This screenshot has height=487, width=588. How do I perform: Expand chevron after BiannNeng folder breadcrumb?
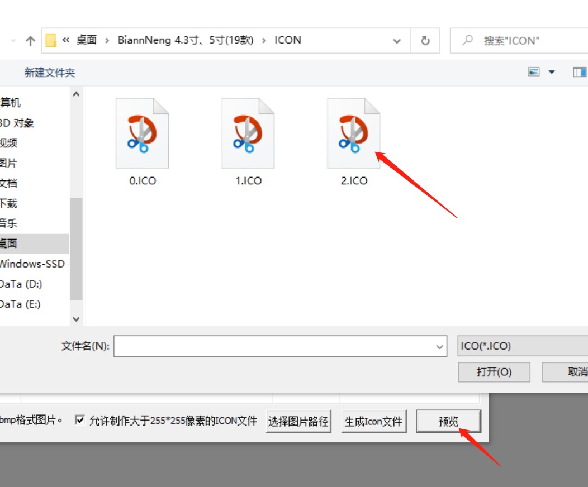[264, 40]
